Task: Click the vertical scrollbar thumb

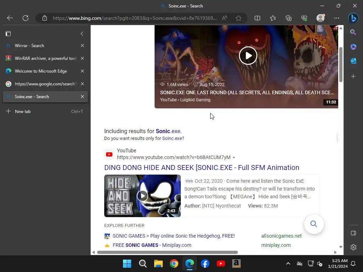Action: [341, 64]
